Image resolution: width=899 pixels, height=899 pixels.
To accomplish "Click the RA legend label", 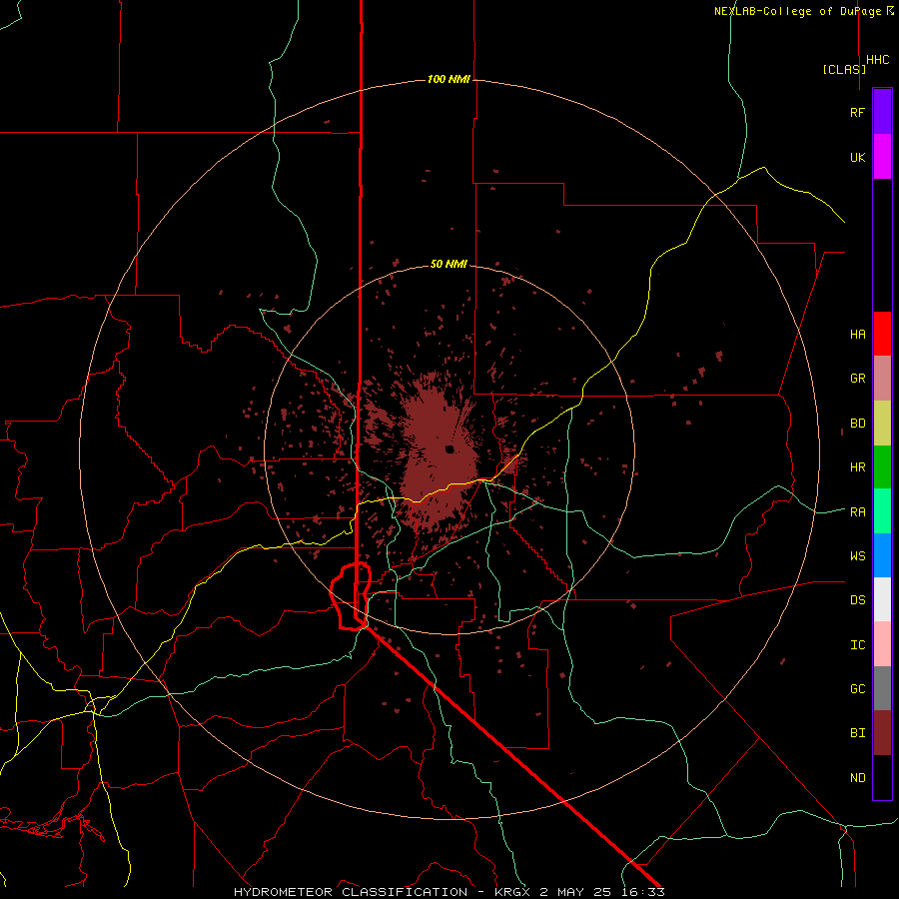I will tap(857, 511).
